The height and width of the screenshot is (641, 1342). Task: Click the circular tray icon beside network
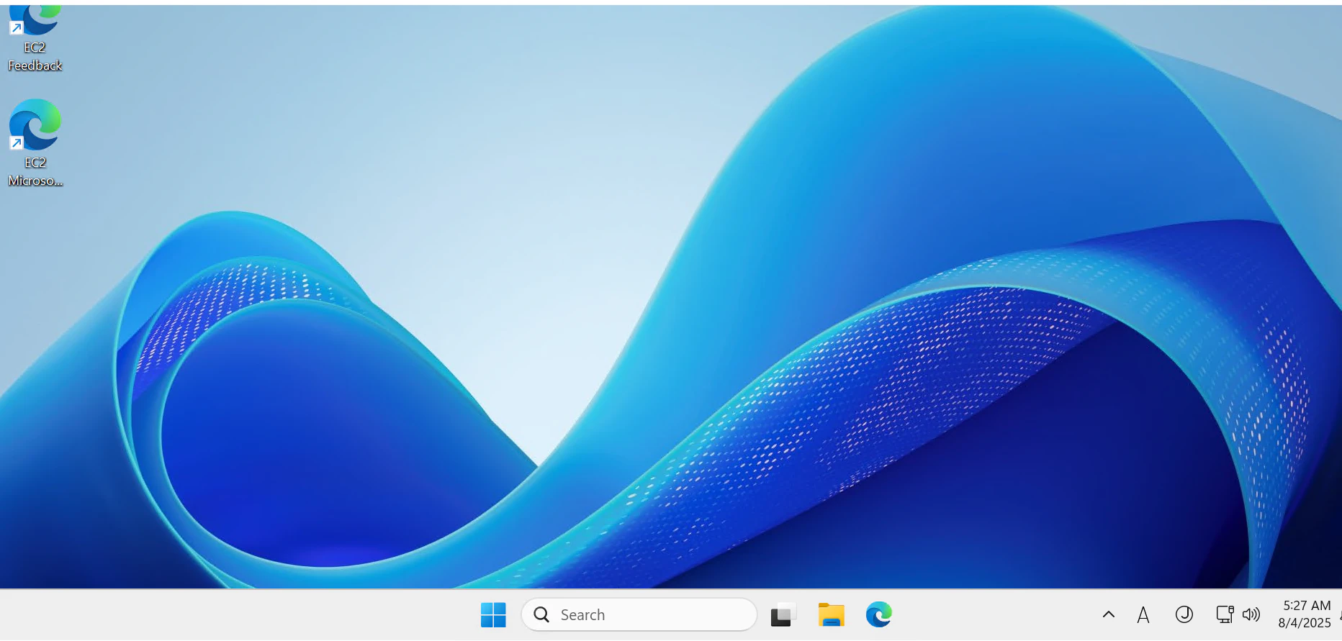click(x=1184, y=614)
